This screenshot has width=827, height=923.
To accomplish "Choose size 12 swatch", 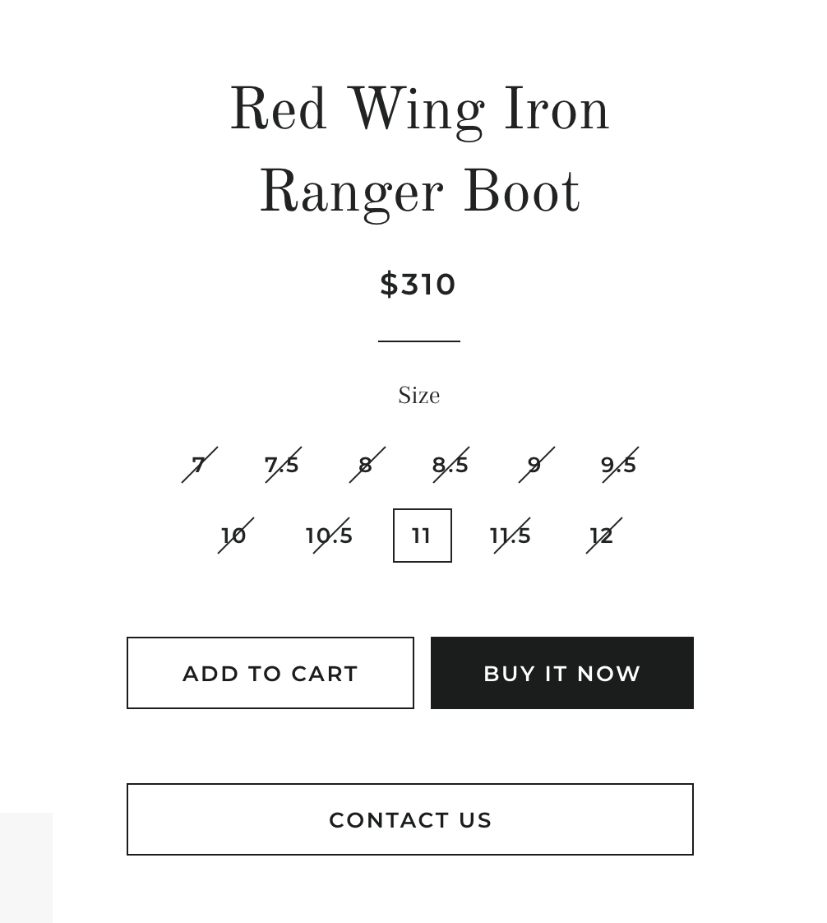I will [603, 536].
